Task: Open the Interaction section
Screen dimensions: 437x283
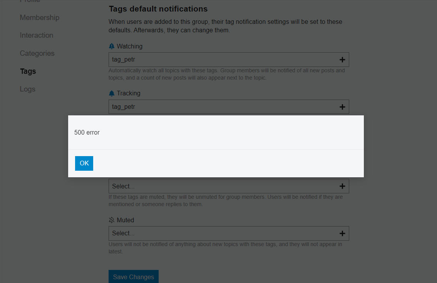Action: (x=37, y=35)
